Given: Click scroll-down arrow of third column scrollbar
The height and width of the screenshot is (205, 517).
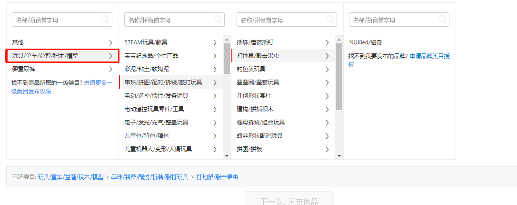Looking at the screenshot, I should click(339, 155).
